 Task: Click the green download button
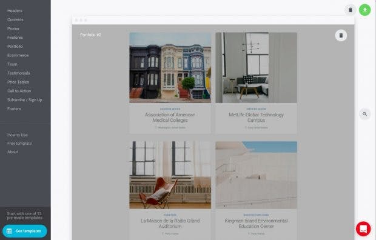click(x=364, y=10)
